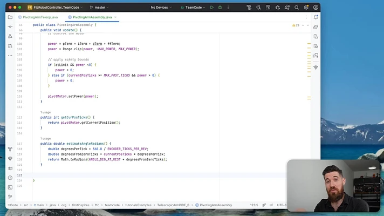Open Search Everywhere magnifier

297,8
